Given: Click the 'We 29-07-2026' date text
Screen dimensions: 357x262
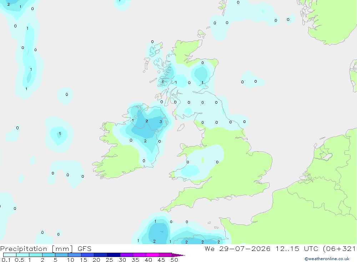Looking at the screenshot, I should (237, 249).
